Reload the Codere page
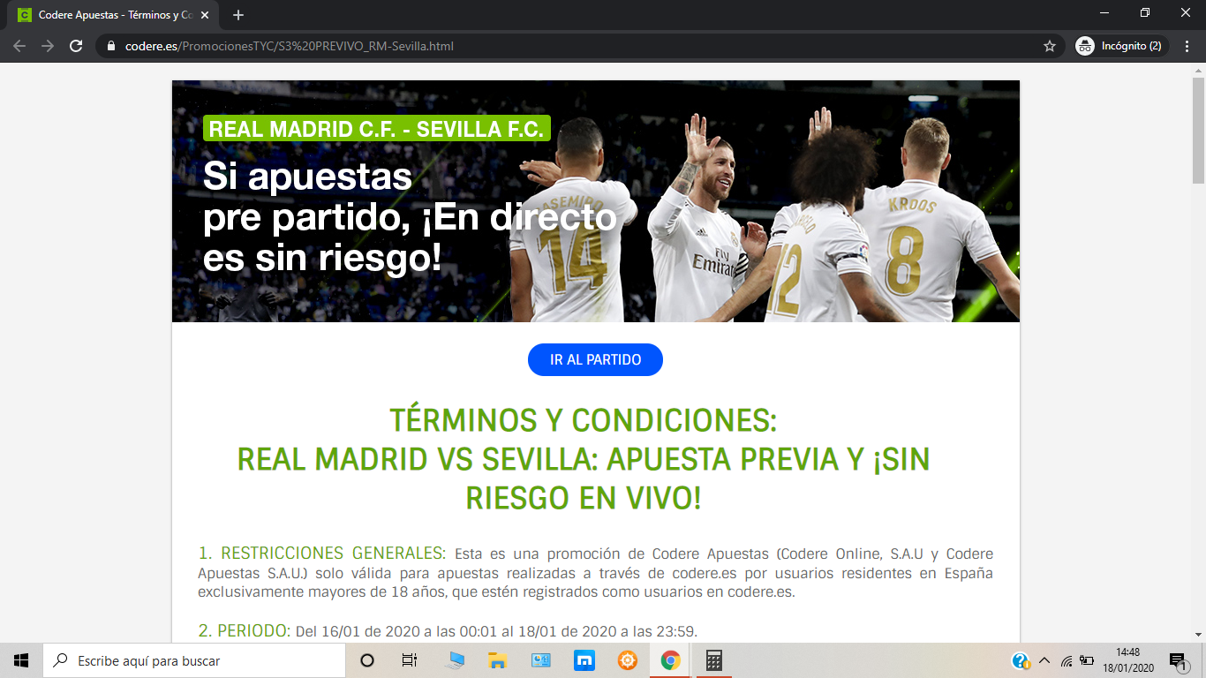The width and height of the screenshot is (1206, 678). click(x=76, y=46)
